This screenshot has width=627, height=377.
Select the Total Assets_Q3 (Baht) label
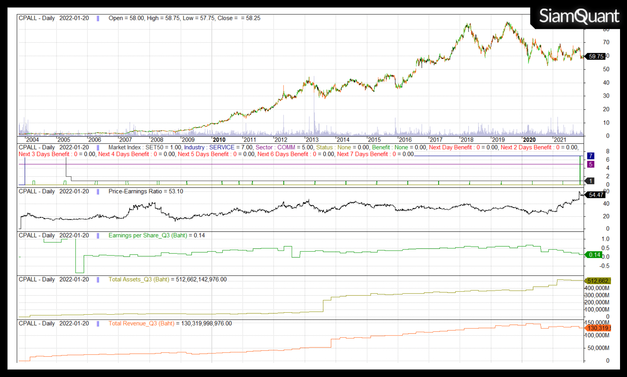click(139, 279)
